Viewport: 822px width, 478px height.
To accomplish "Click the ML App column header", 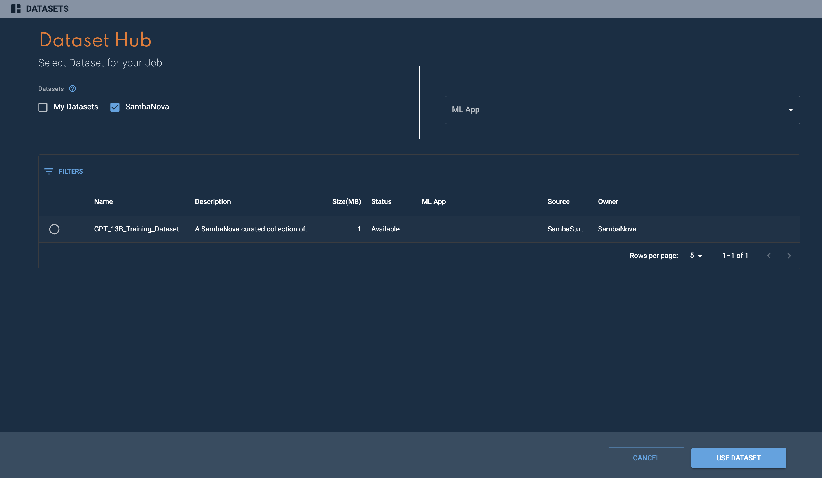I will [433, 201].
